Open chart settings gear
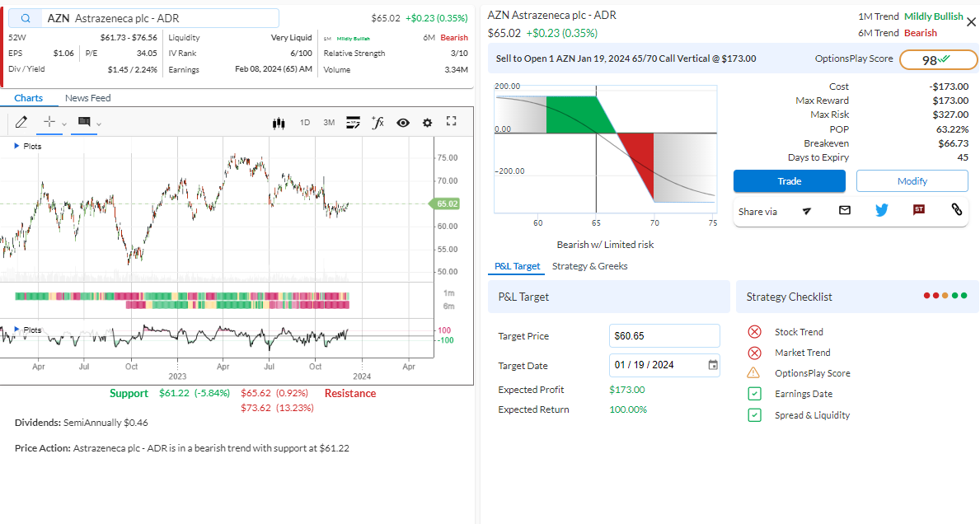The image size is (980, 524). 428,123
